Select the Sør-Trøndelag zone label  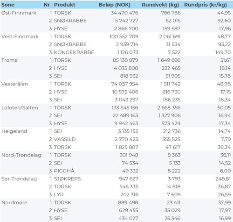(x=19, y=179)
